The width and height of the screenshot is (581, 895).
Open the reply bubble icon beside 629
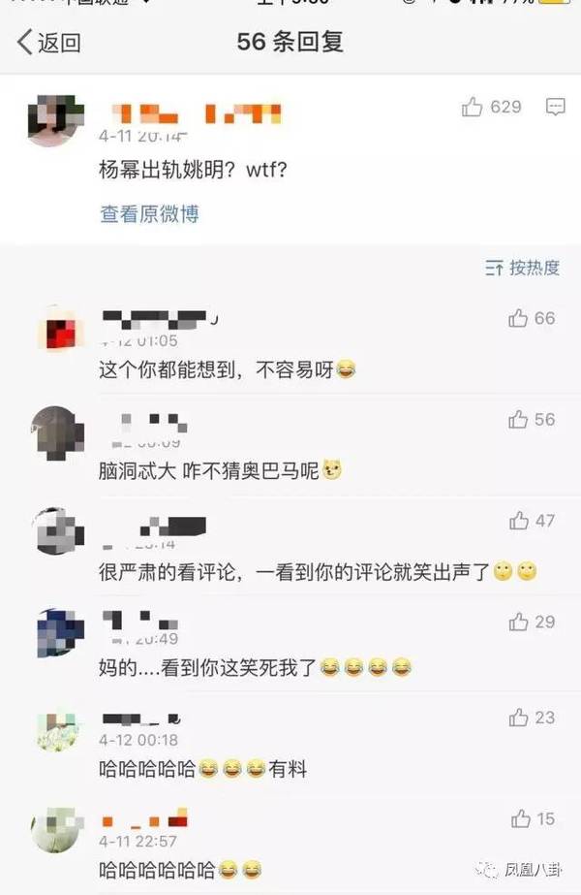(x=556, y=107)
